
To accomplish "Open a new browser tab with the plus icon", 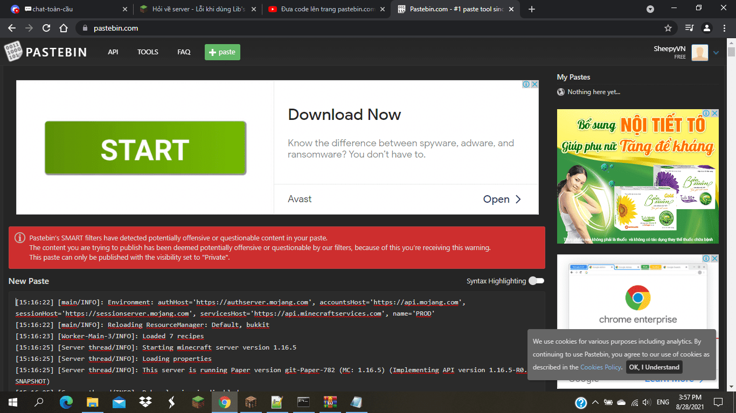I will tap(532, 9).
